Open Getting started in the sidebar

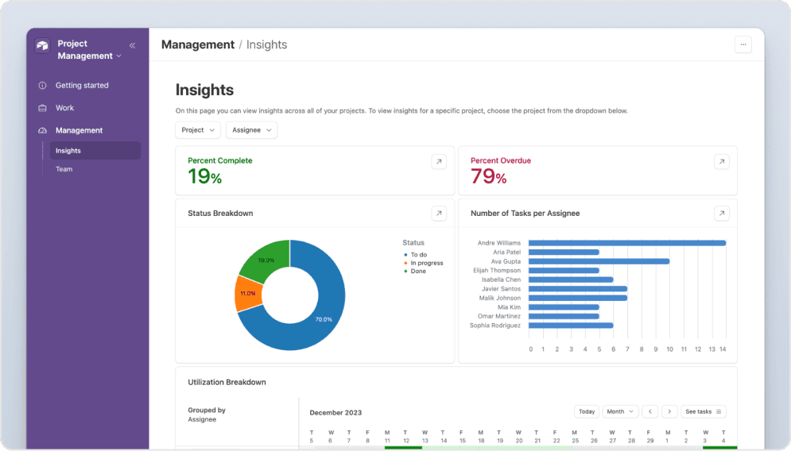point(82,85)
